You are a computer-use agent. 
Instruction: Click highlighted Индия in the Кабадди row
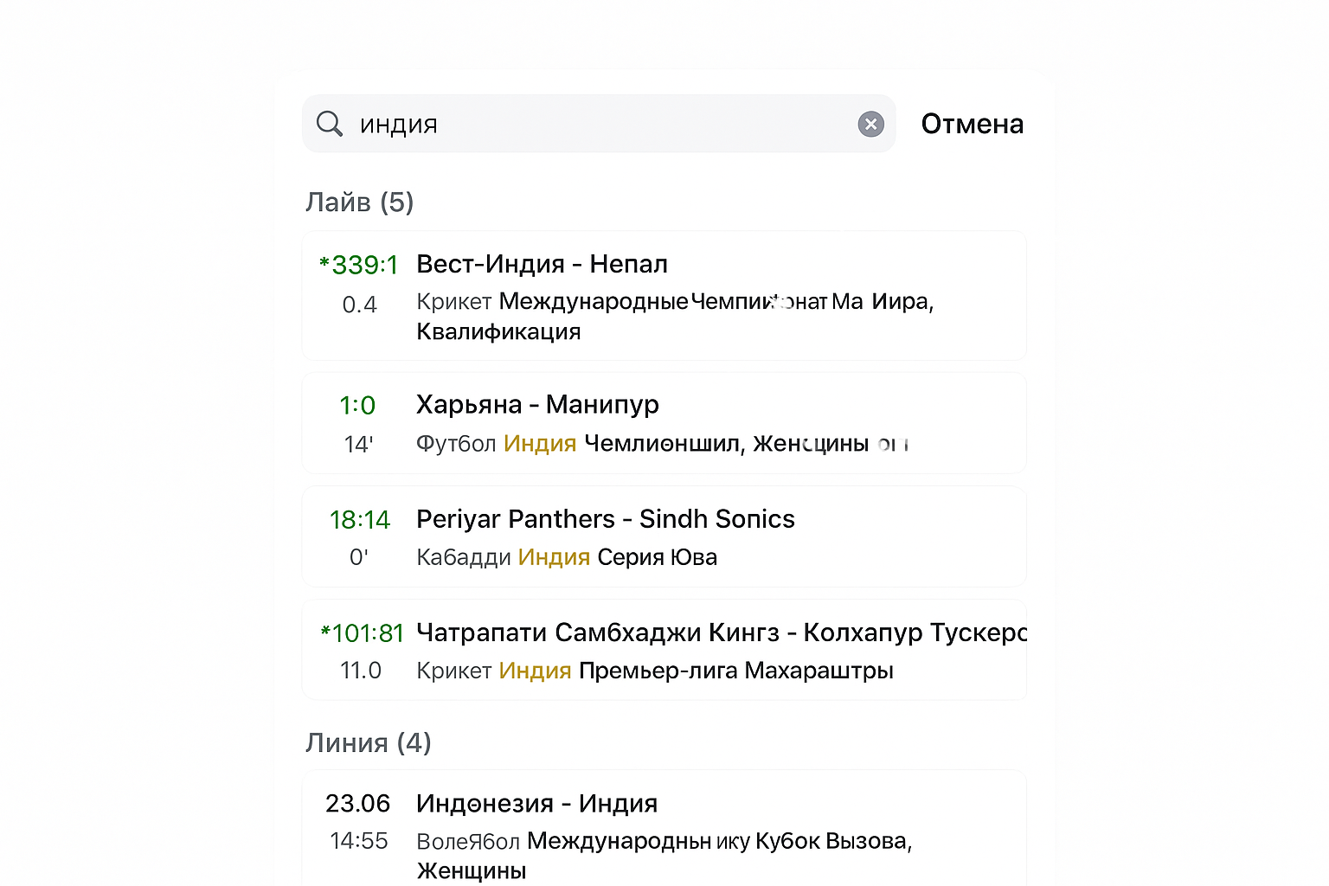(554, 557)
